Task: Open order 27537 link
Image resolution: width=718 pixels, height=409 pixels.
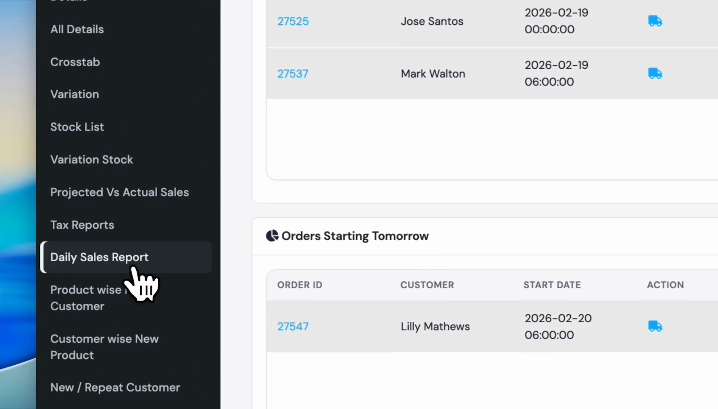Action: point(292,73)
